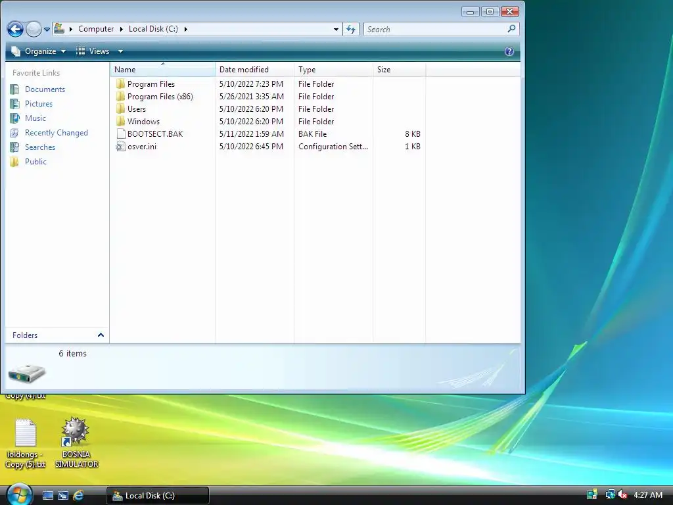
Task: Click the magnifier search icon
Action: click(511, 29)
